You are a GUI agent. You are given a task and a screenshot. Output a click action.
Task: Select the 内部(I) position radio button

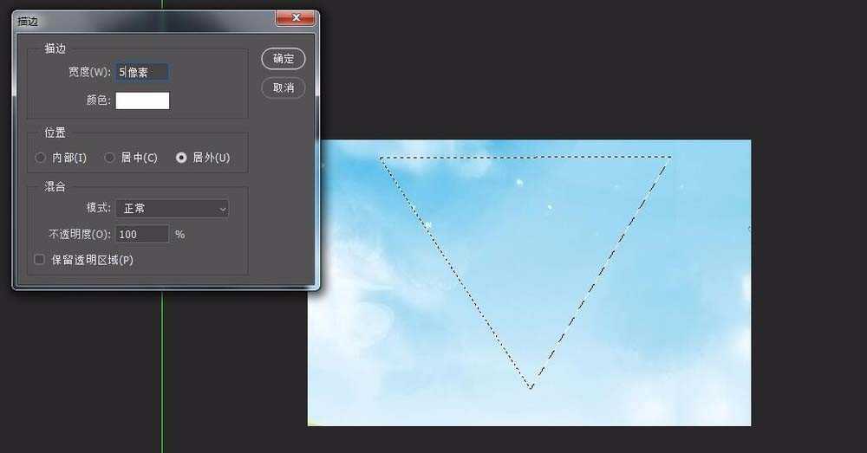pos(40,158)
